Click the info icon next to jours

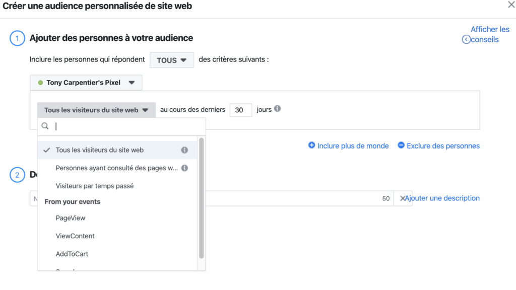(278, 109)
